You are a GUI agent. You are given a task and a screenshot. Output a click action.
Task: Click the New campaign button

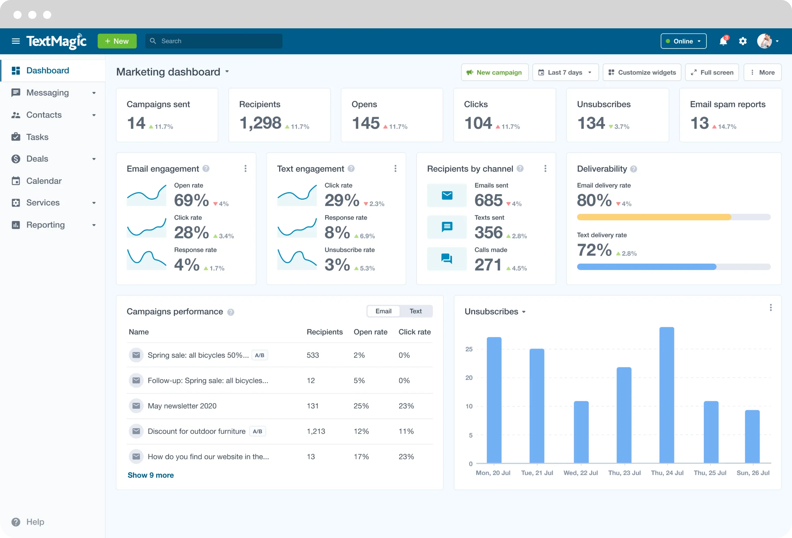click(494, 72)
